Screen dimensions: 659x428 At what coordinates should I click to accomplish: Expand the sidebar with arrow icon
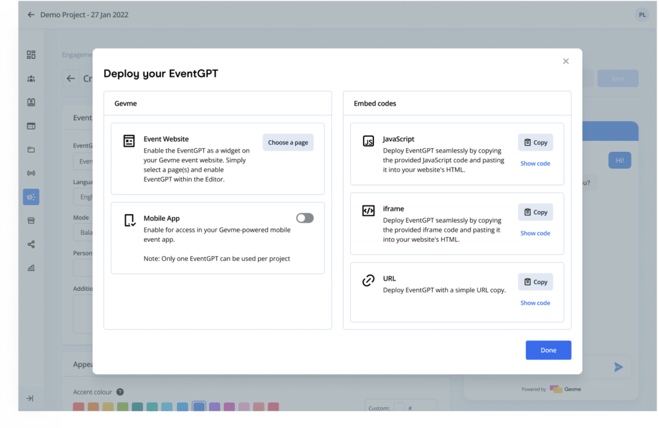point(30,398)
